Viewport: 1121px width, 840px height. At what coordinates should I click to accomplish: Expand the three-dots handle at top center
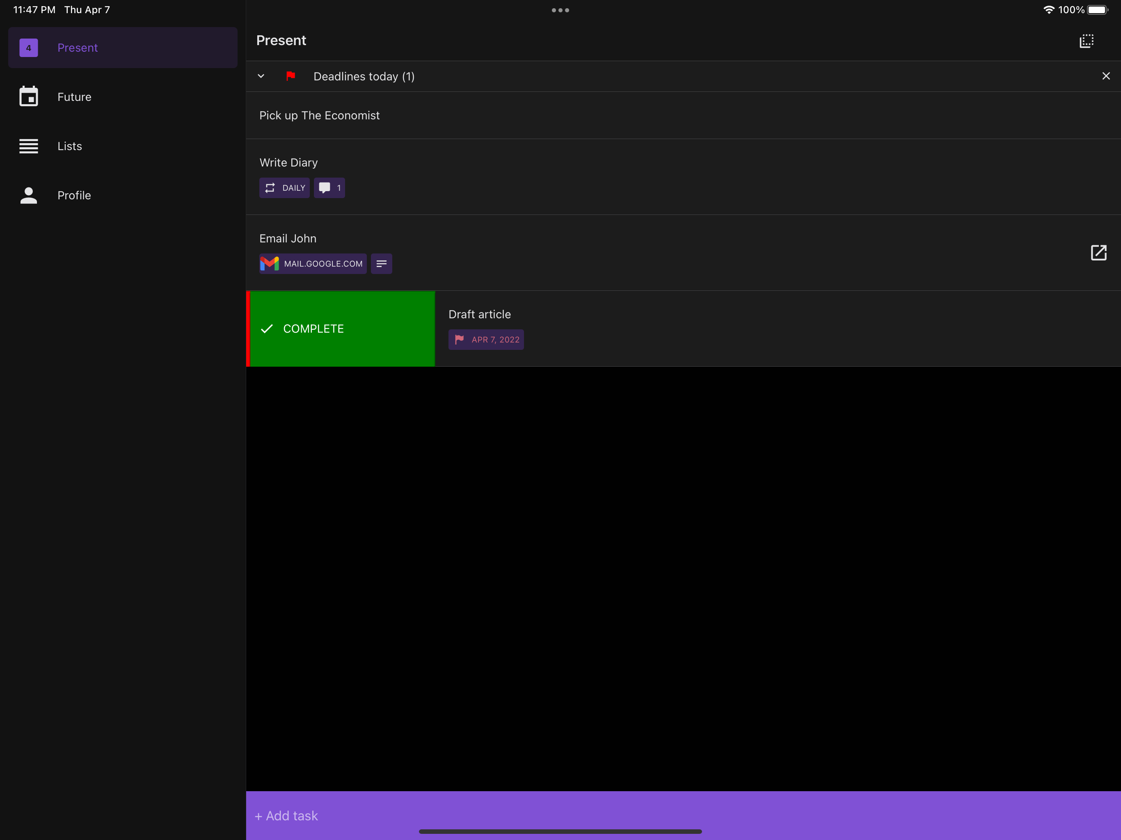click(560, 10)
